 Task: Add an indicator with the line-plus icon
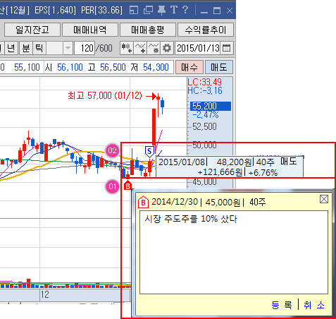140,48
